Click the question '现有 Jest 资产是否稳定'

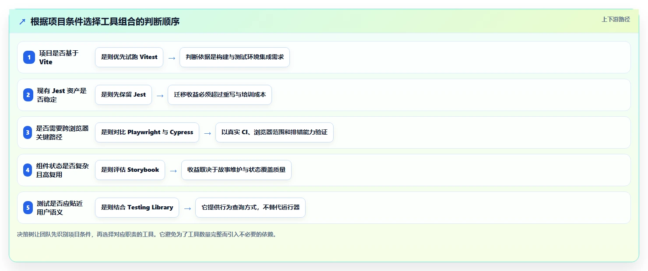click(62, 95)
